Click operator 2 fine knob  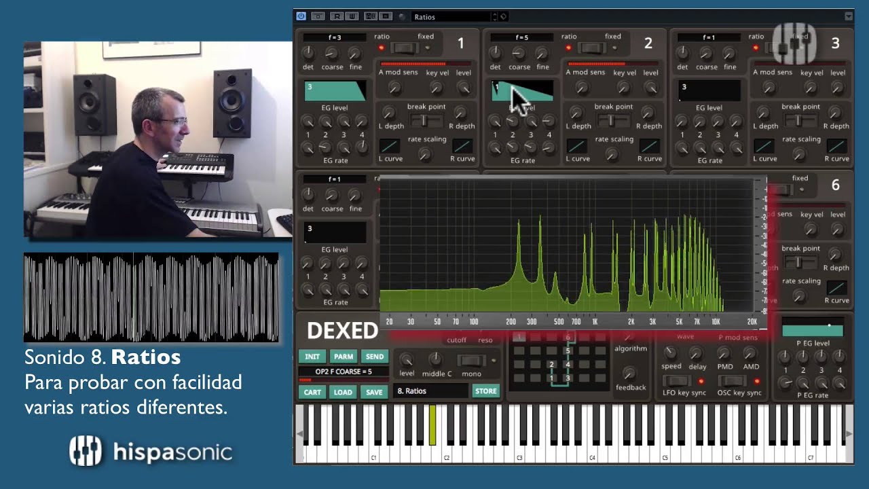[x=542, y=53]
